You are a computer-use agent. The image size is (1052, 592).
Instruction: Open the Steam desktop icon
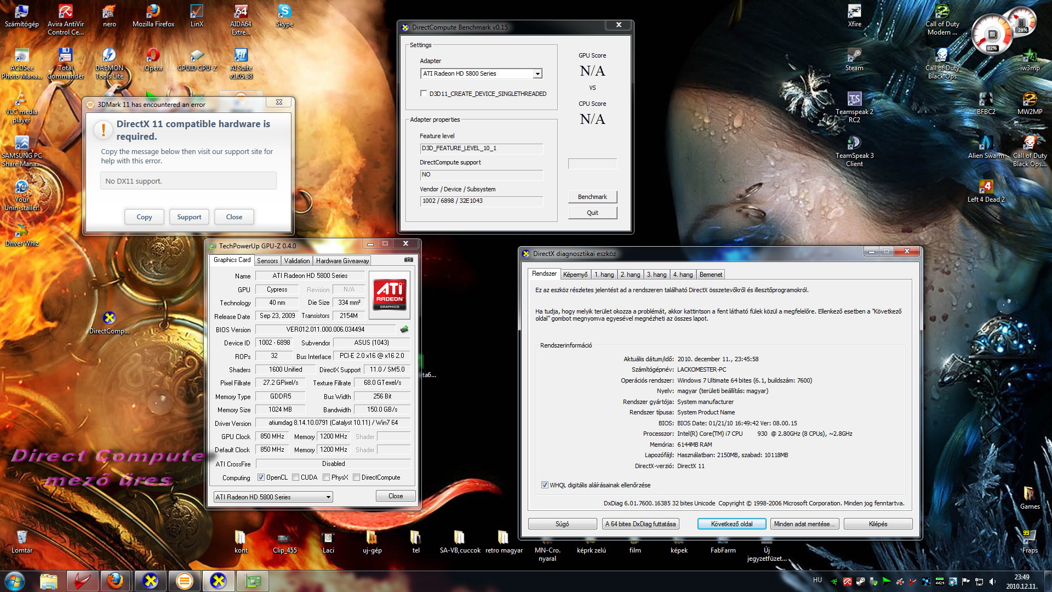click(854, 59)
